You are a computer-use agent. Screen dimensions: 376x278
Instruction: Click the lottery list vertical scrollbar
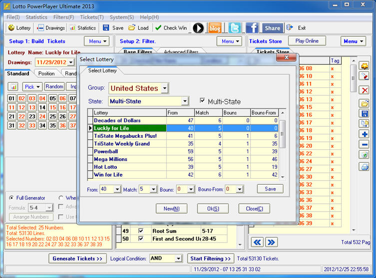click(283, 145)
